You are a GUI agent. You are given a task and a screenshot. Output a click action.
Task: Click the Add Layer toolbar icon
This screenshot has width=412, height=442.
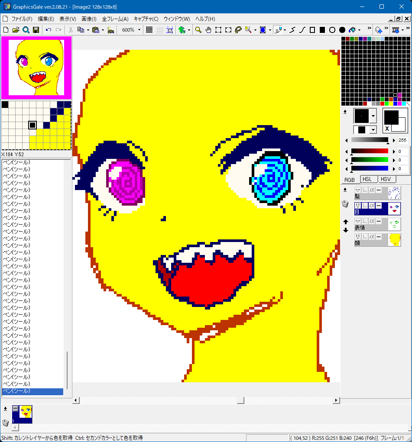(x=378, y=29)
